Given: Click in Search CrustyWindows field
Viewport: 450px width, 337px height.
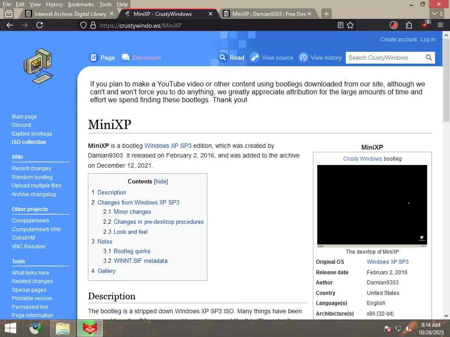Looking at the screenshot, I should 385,57.
